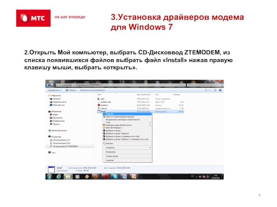Open Skype from taskbar

click(115, 177)
